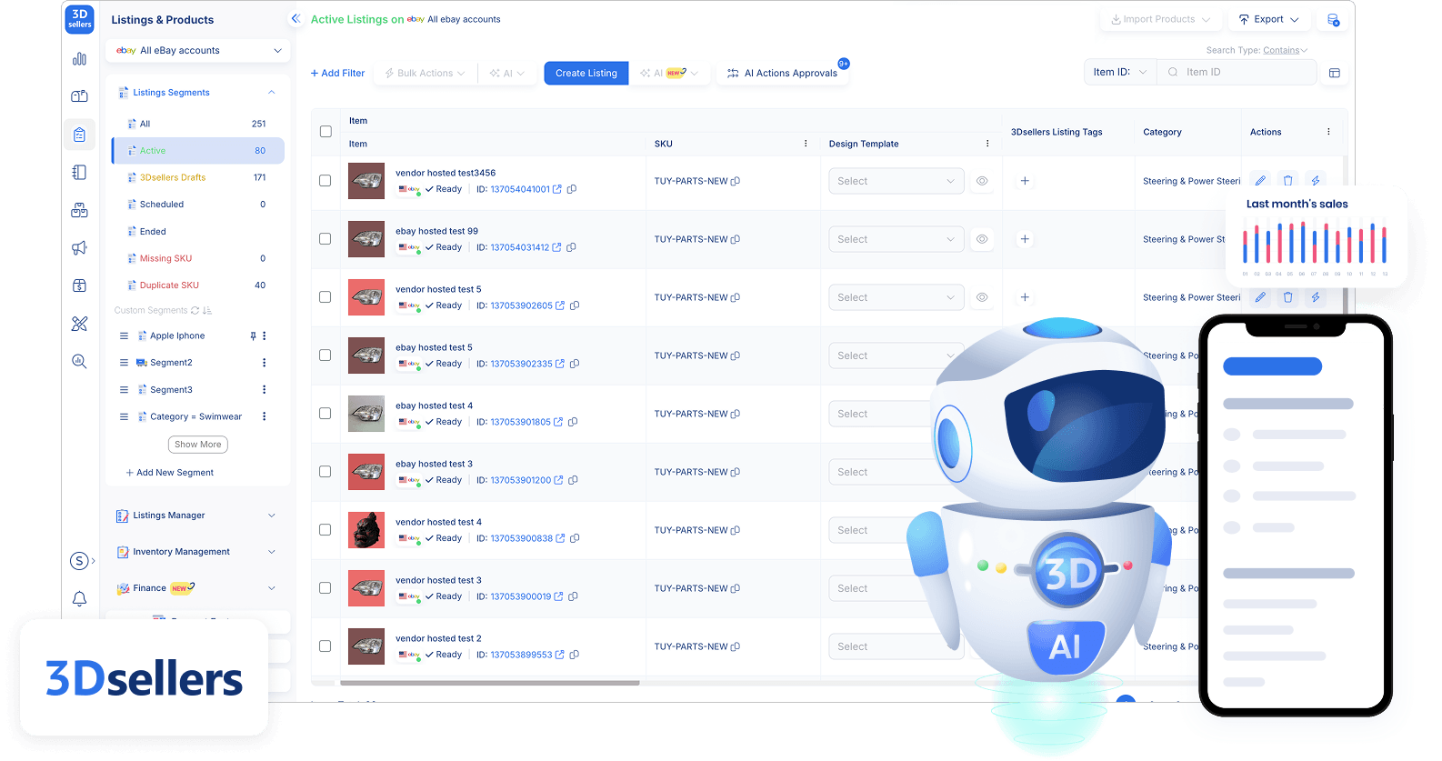Open AI Actions Approvals
Image resolution: width=1442 pixels, height=761 pixels.
(x=783, y=73)
